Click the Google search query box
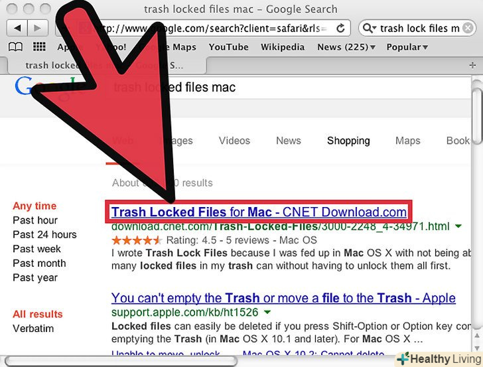The image size is (483, 367). click(287, 88)
